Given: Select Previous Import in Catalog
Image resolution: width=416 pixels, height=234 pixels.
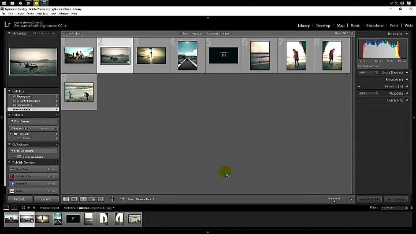Looking at the screenshot, I should click(33, 109).
